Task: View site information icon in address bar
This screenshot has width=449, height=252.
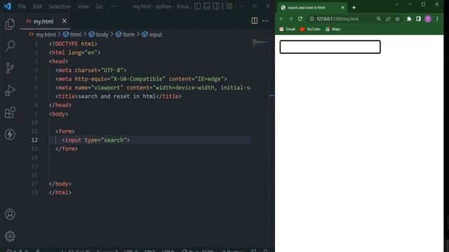Action: 311,19
